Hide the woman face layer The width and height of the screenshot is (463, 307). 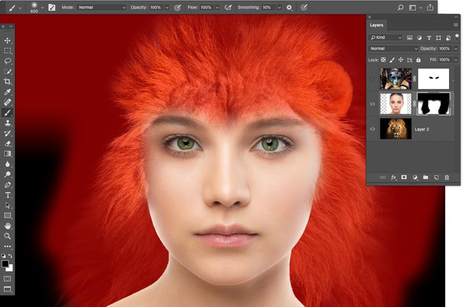tap(373, 104)
